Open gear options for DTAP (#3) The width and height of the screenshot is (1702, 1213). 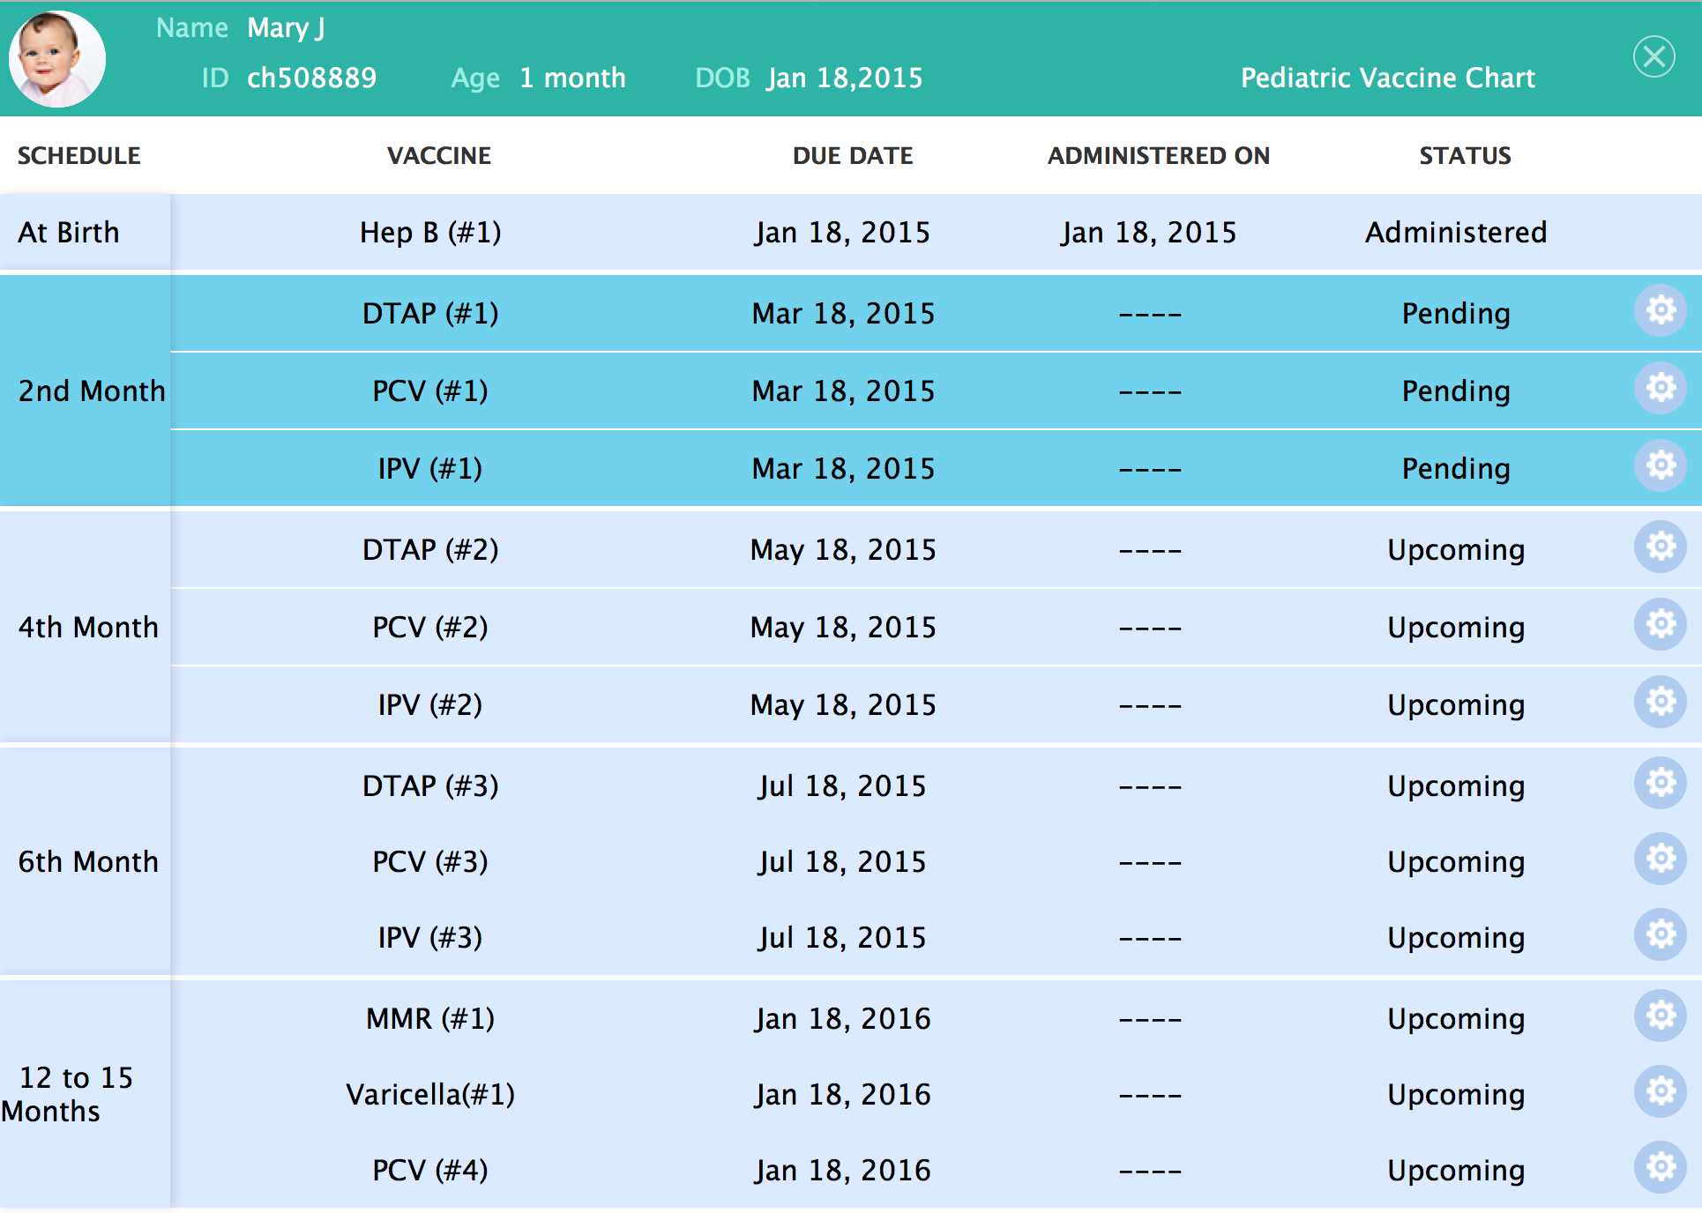(1661, 783)
